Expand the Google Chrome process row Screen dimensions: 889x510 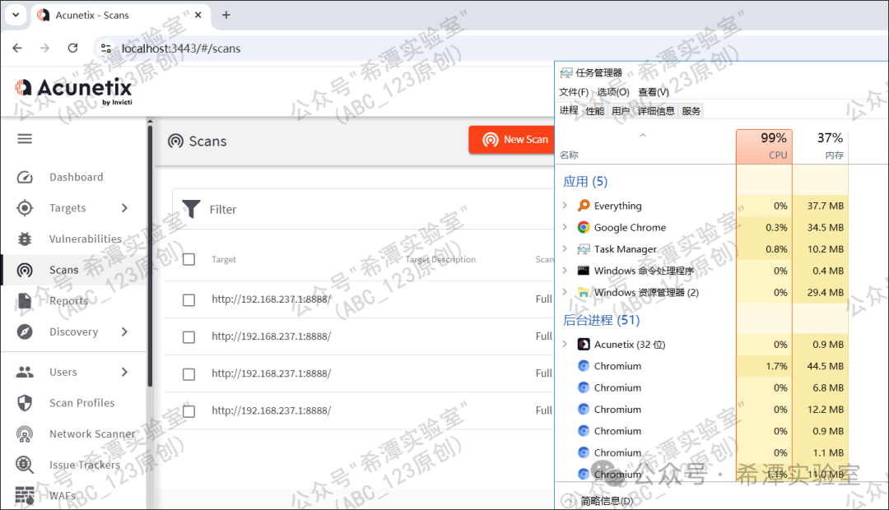[565, 227]
